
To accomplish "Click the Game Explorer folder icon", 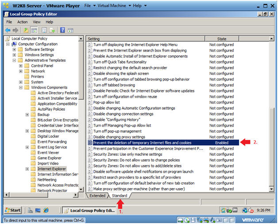I will click(33, 158).
